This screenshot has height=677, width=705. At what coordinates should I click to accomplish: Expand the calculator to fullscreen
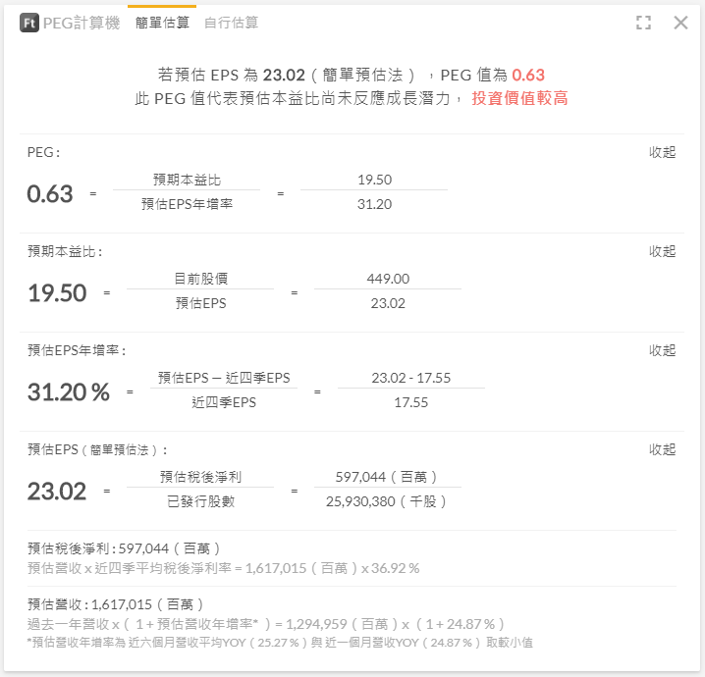(644, 23)
